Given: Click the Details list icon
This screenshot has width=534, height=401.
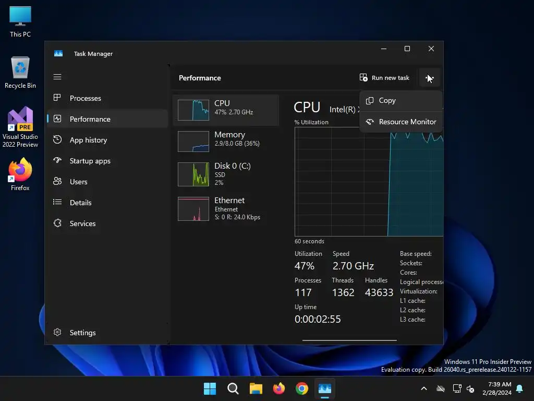Looking at the screenshot, I should tap(57, 202).
